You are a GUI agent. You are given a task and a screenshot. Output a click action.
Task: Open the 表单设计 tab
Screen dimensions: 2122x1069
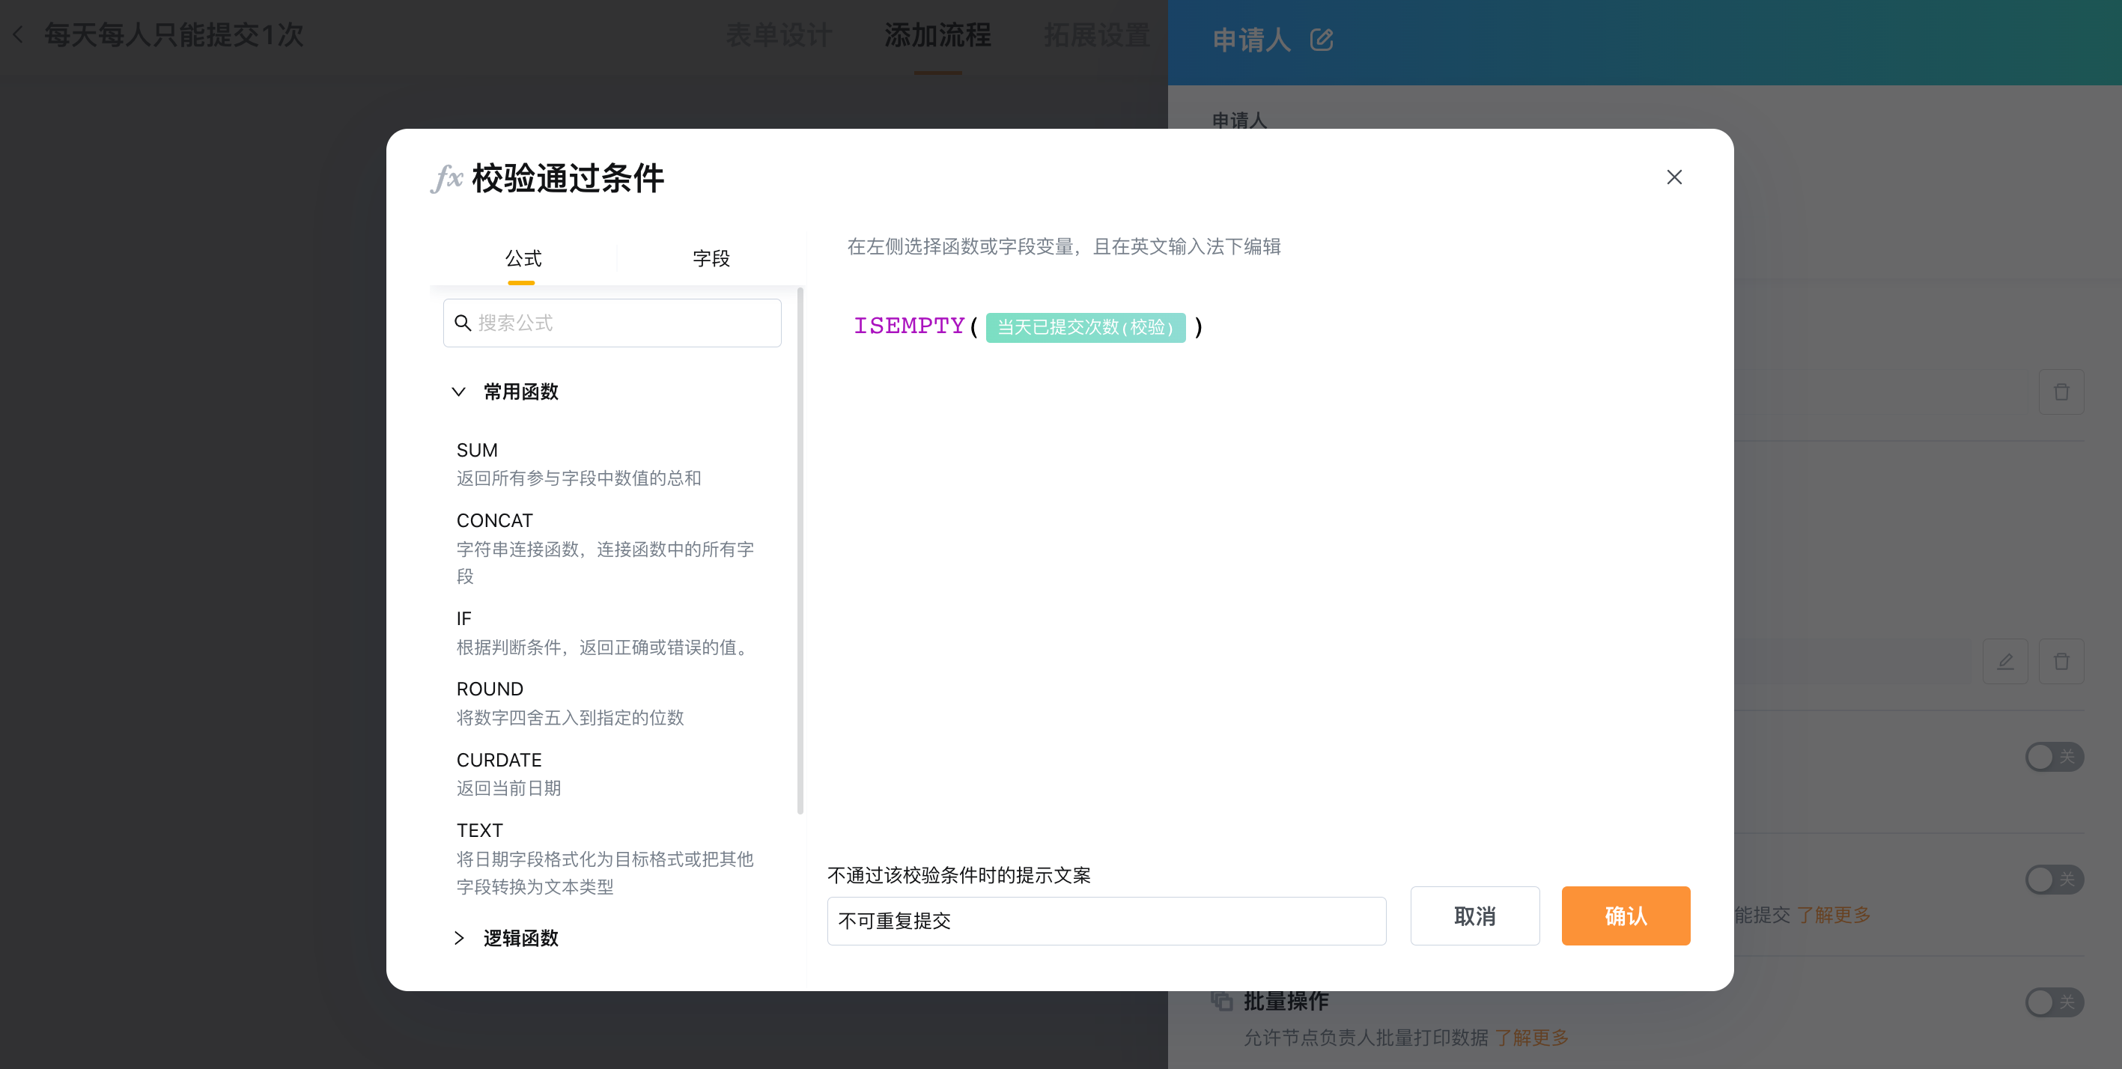pos(778,34)
